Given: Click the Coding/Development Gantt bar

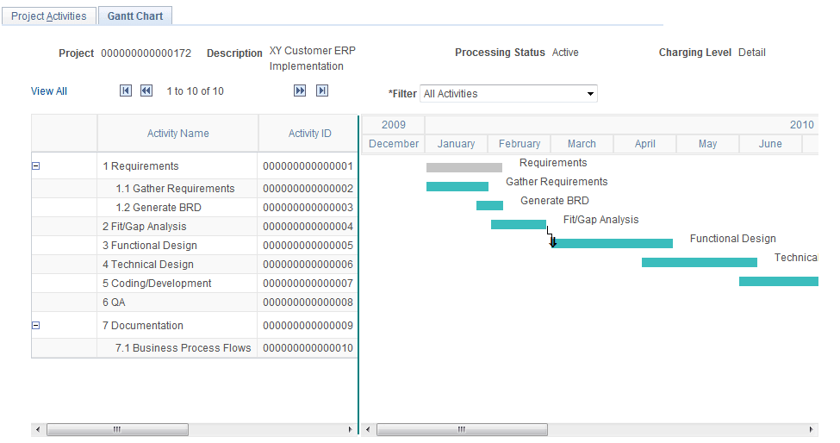Looking at the screenshot, I should coord(778,281).
